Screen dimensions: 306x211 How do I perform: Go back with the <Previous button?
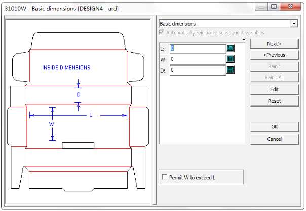tap(274, 55)
